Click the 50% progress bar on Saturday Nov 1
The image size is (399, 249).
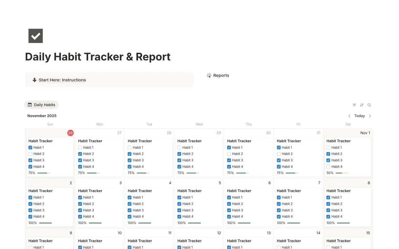342,173
